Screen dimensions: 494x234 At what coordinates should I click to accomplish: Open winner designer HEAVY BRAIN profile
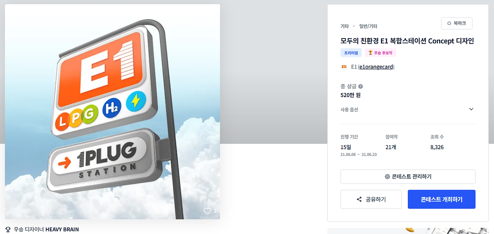click(62, 229)
